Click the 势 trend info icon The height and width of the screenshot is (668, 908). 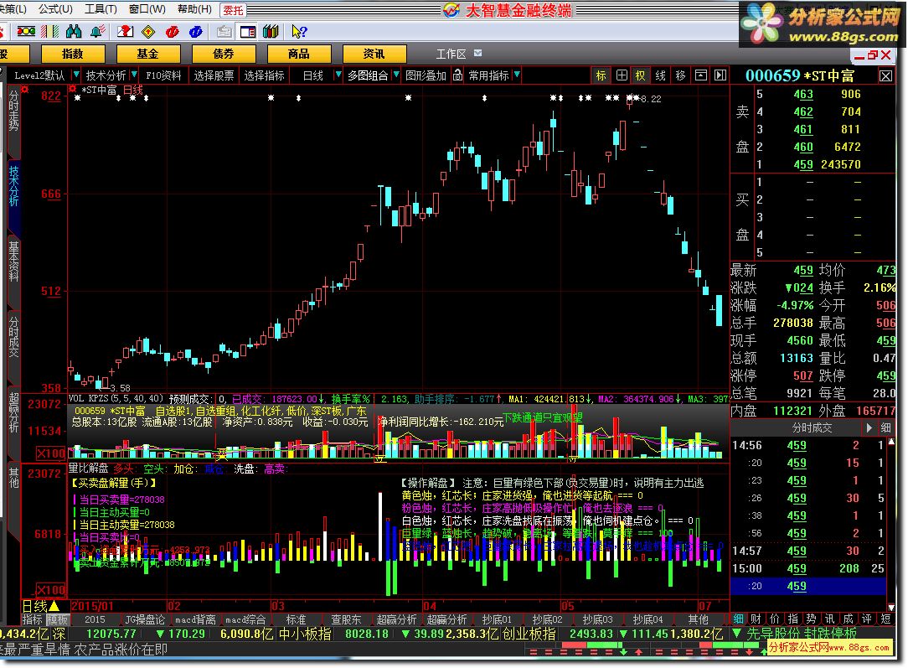click(812, 619)
